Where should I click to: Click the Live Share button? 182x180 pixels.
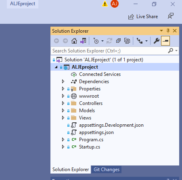pos(143,17)
